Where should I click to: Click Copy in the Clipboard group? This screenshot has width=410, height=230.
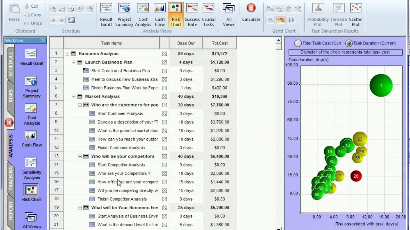32,15
